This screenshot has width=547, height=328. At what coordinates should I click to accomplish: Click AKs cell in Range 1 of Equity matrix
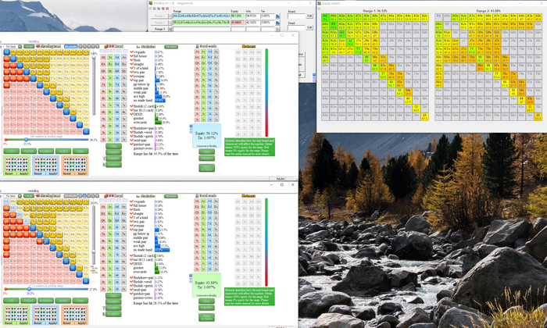334,17
